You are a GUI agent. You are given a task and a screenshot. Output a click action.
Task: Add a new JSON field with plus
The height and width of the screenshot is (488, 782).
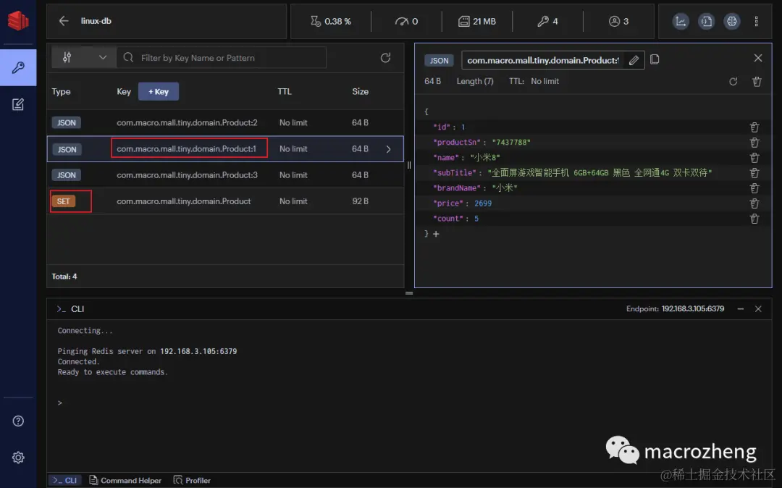[x=436, y=234]
